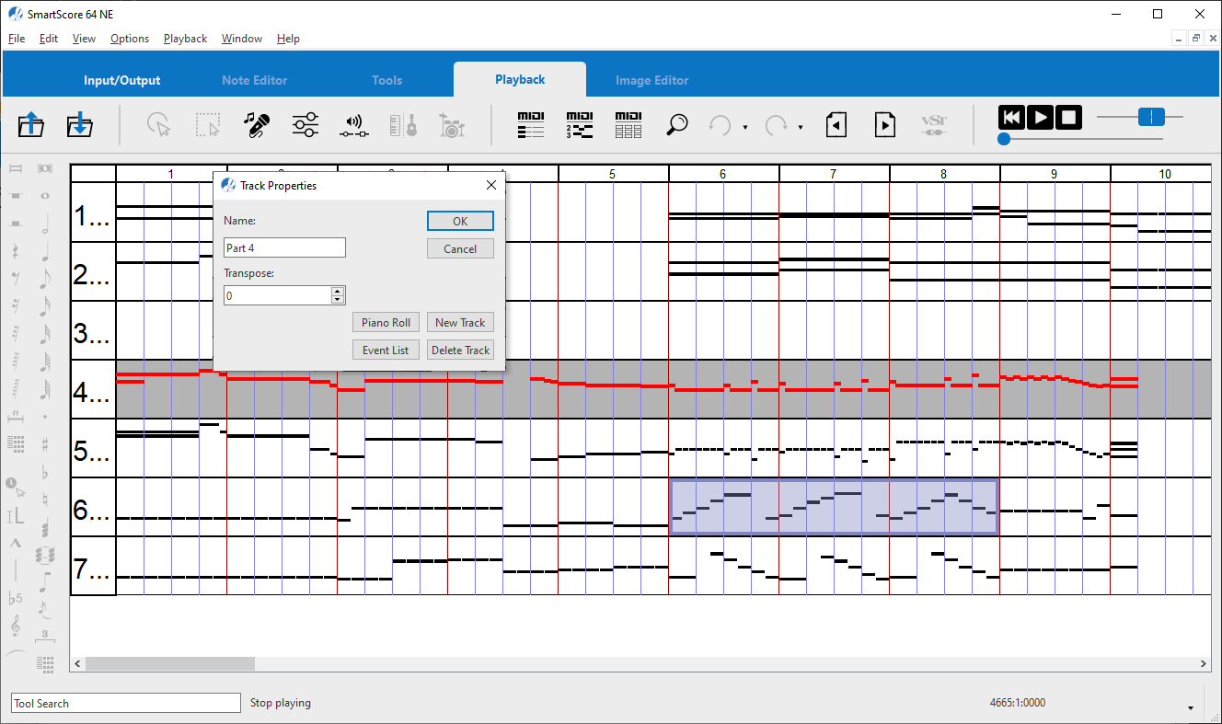This screenshot has height=724, width=1222.
Task: Click the Redo arrow icon
Action: tap(776, 124)
